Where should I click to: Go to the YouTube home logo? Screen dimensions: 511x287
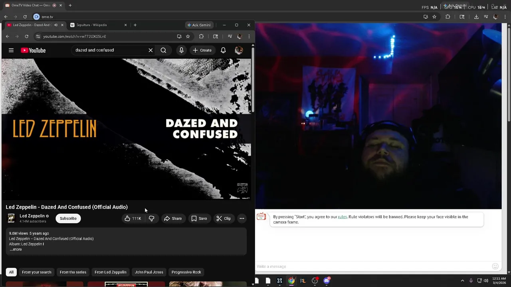point(33,50)
